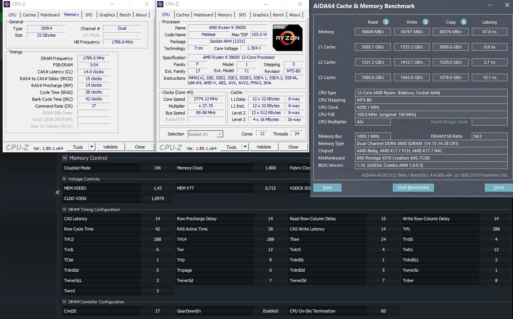Click the Trtp value 8
The image size is (513, 319).
point(270,260)
